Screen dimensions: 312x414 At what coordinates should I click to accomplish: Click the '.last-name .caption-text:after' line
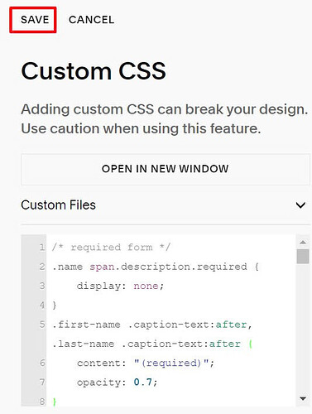click(152, 344)
